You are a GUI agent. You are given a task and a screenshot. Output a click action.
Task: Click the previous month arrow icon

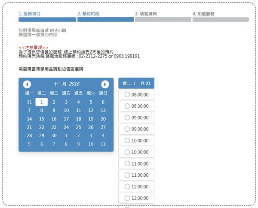coord(27,84)
